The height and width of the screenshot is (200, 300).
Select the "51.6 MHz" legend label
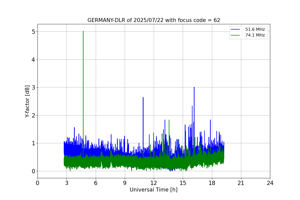coord(255,29)
